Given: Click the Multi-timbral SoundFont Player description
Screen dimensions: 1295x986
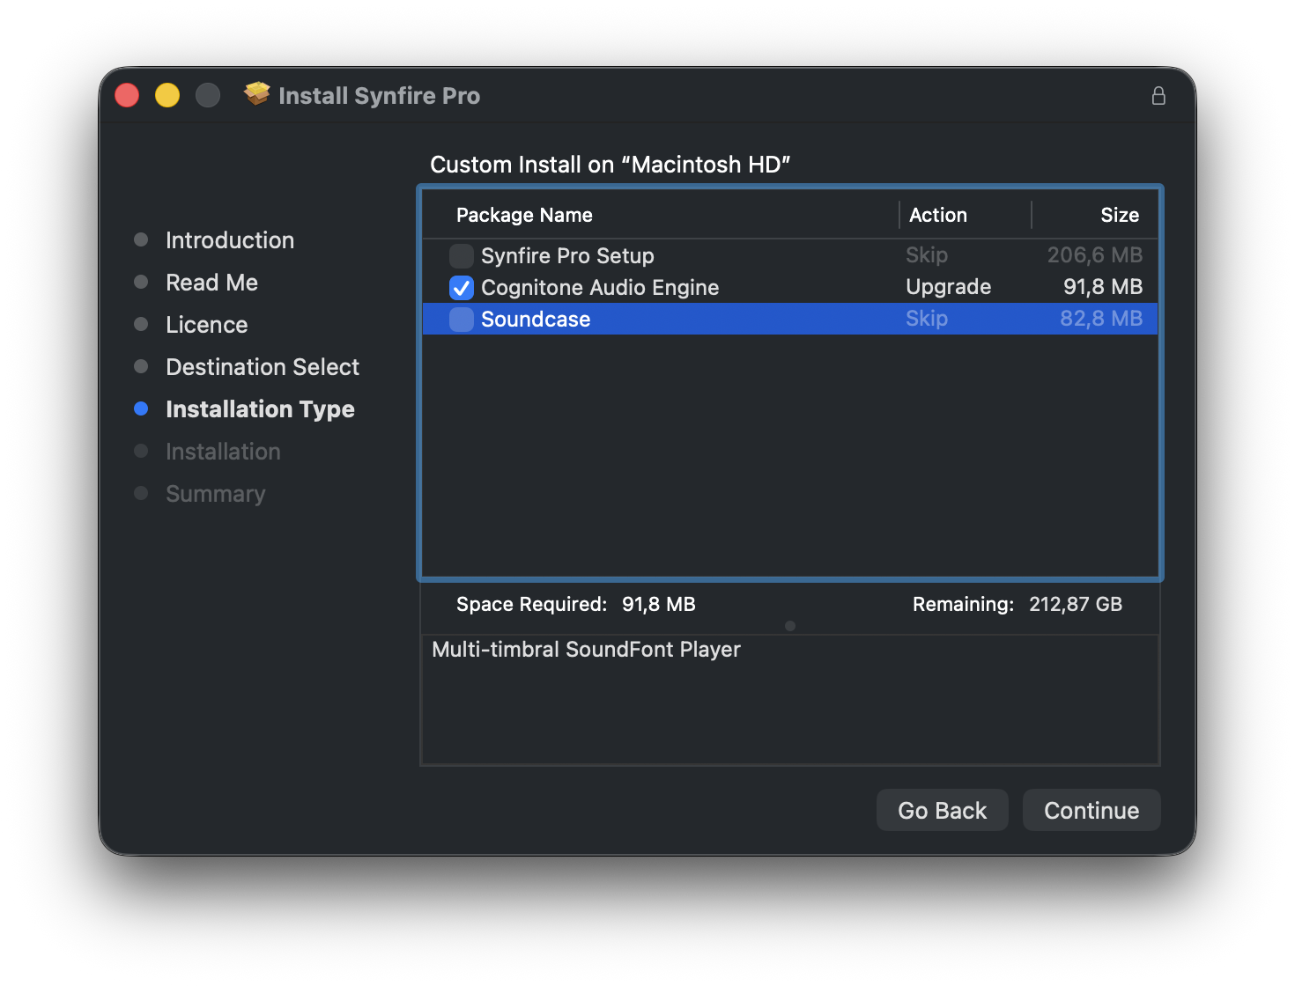Looking at the screenshot, I should pos(586,650).
